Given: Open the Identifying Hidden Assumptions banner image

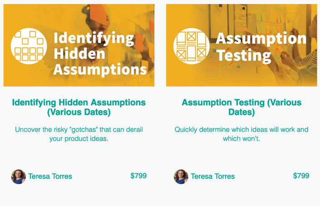Looking at the screenshot, I should point(79,45).
